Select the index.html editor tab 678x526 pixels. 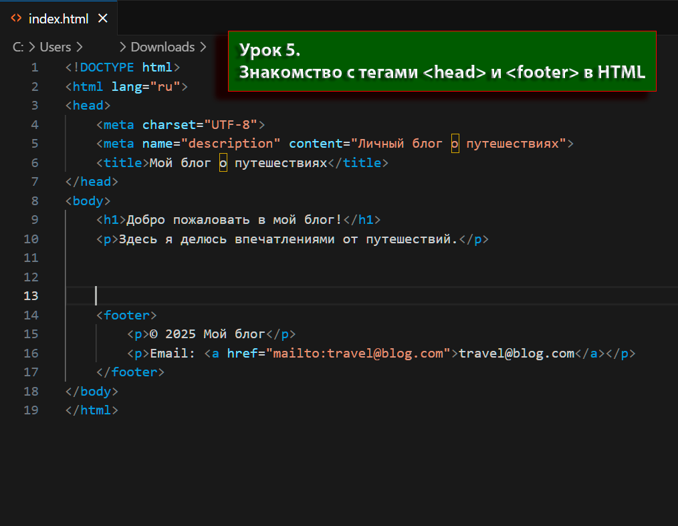[58, 19]
